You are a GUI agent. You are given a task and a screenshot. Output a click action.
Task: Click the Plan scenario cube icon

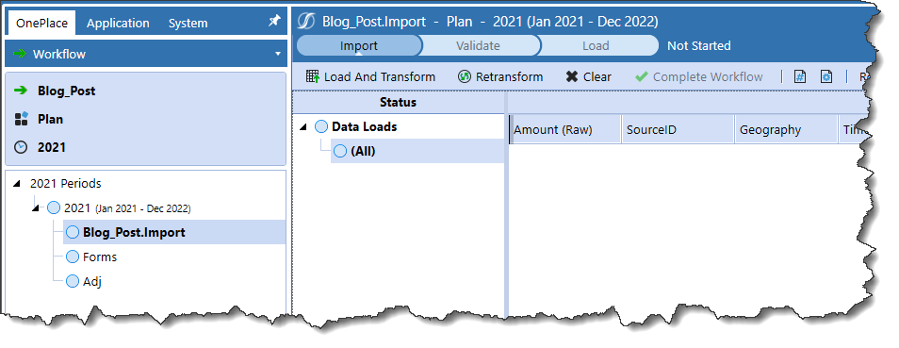point(22,119)
